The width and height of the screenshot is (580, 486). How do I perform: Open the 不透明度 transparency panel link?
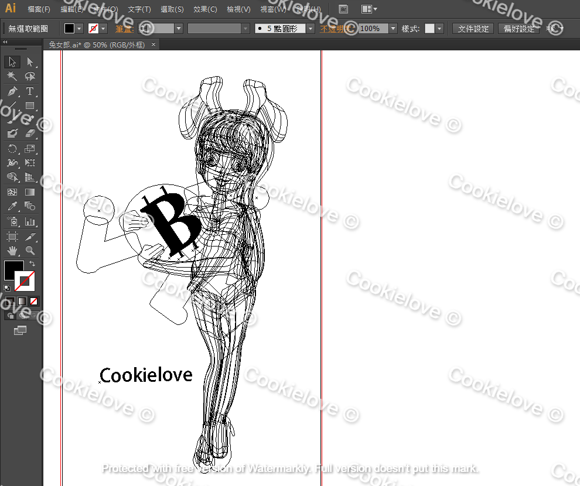click(x=337, y=29)
